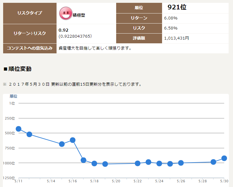The width and height of the screenshot is (233, 187).
Task: Click the 5/18 x-axis date label
Action: [94, 181]
